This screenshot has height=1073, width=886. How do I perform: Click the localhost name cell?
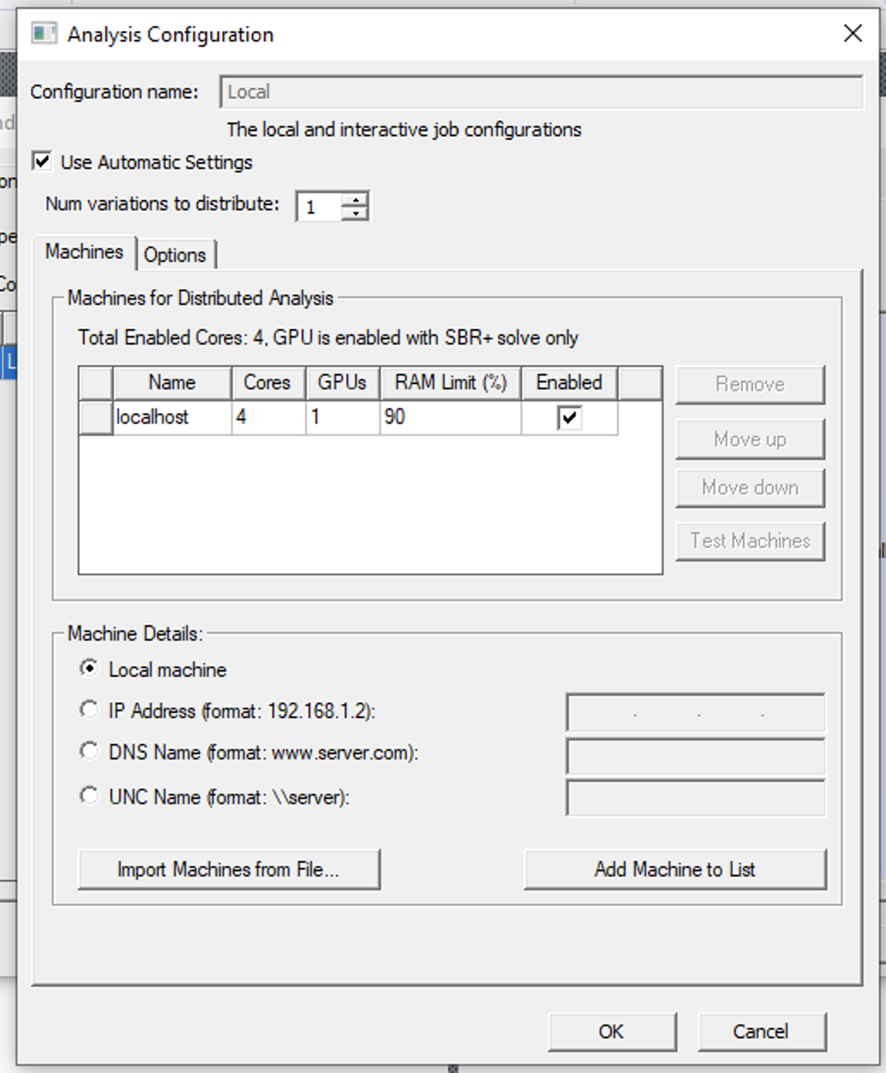pyautogui.click(x=171, y=418)
